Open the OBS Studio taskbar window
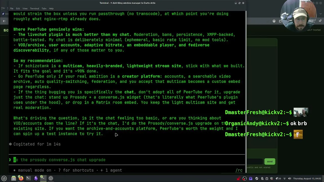This screenshot has width=324, height=182. click(51, 178)
